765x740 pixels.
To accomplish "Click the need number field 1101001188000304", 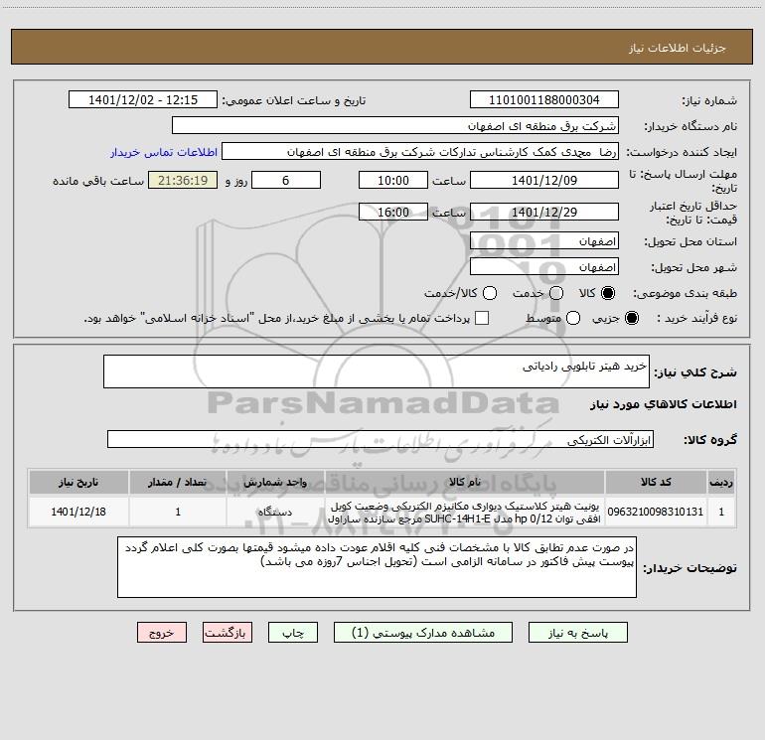I will [x=544, y=100].
